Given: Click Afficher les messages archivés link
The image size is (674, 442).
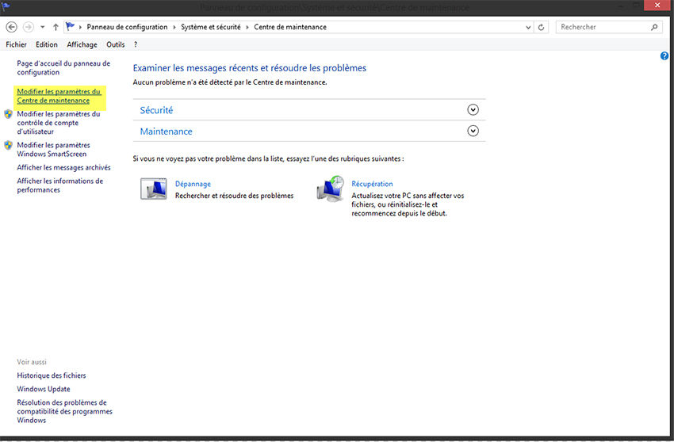Looking at the screenshot, I should 63,167.
